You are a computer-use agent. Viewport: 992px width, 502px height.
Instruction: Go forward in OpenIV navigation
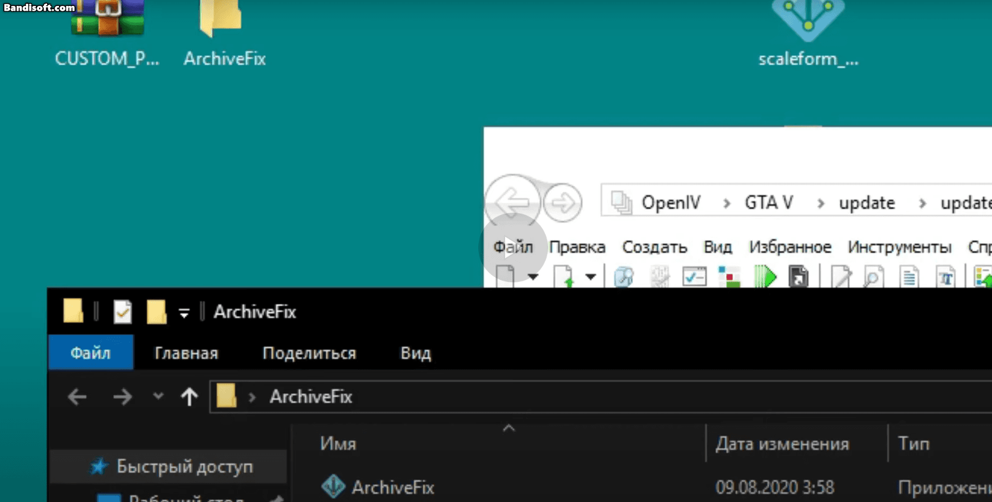[562, 203]
